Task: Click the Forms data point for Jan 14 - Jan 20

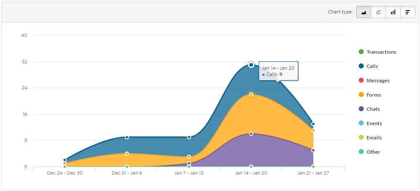Action: coord(251,94)
